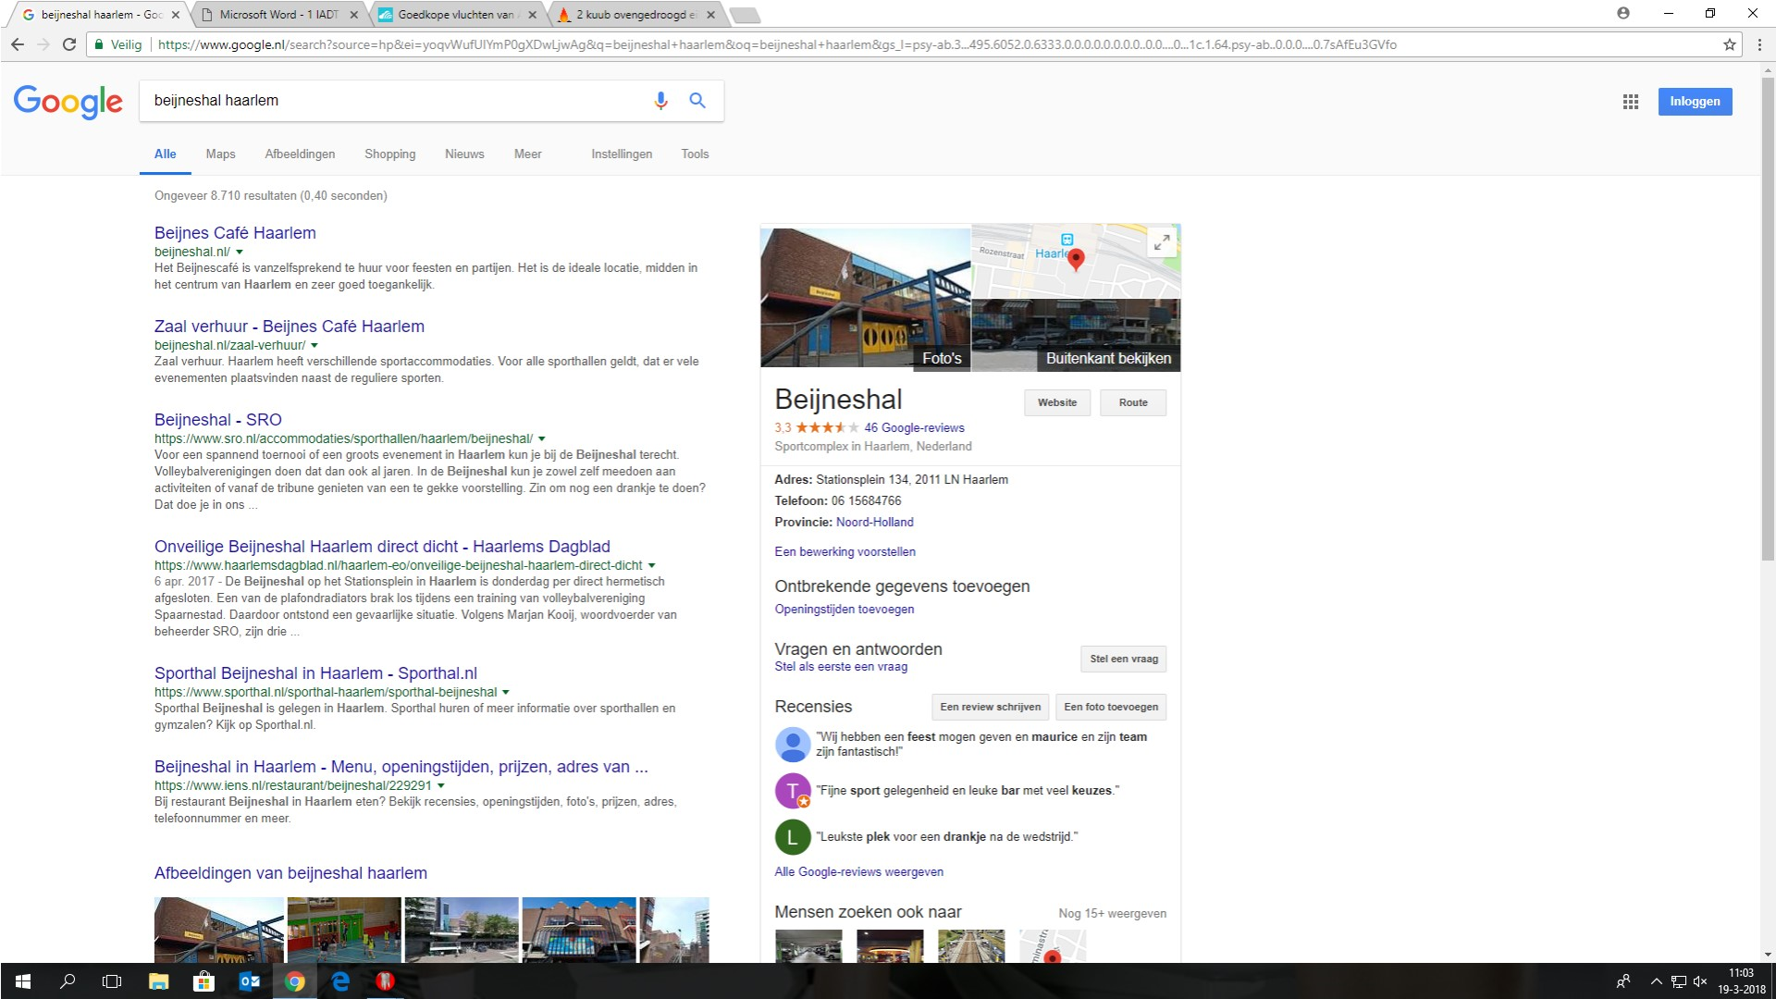Switch to Maps search tab
This screenshot has height=999, width=1776.
(220, 154)
